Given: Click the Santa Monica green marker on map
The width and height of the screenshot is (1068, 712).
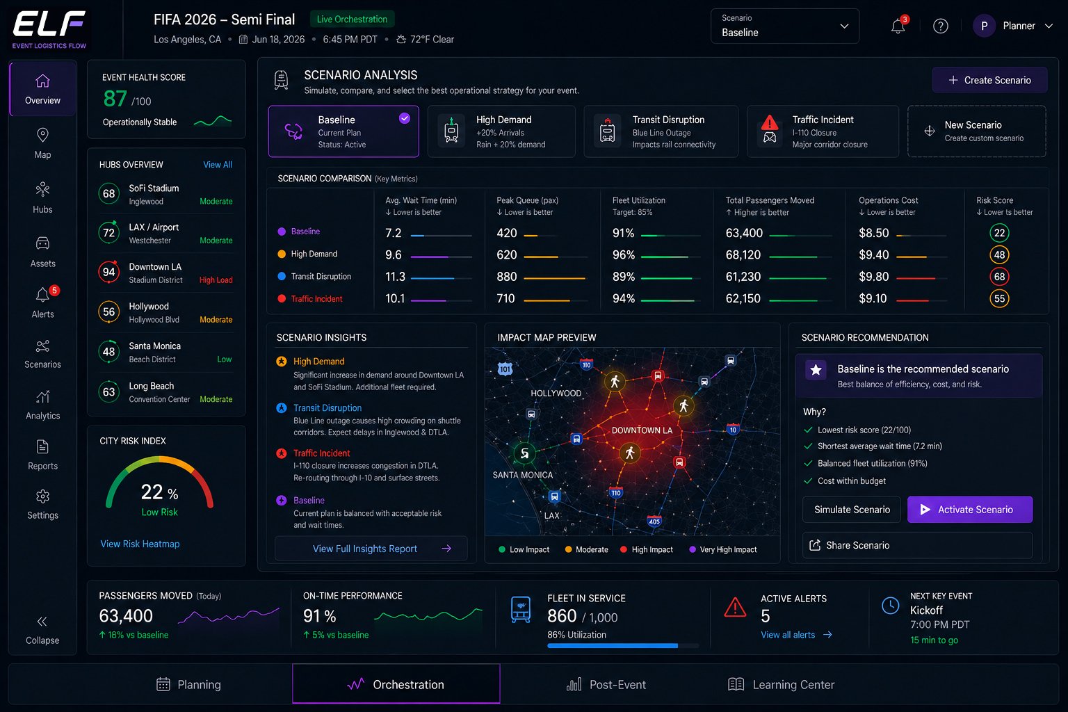Looking at the screenshot, I should pos(524,453).
